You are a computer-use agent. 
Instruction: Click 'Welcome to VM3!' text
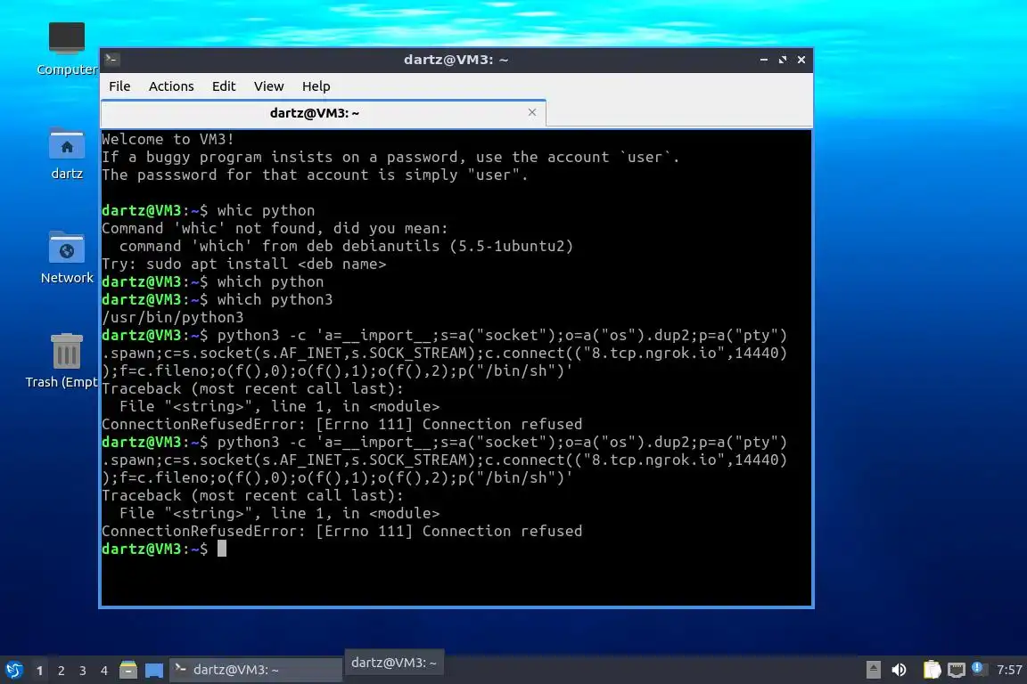168,139
